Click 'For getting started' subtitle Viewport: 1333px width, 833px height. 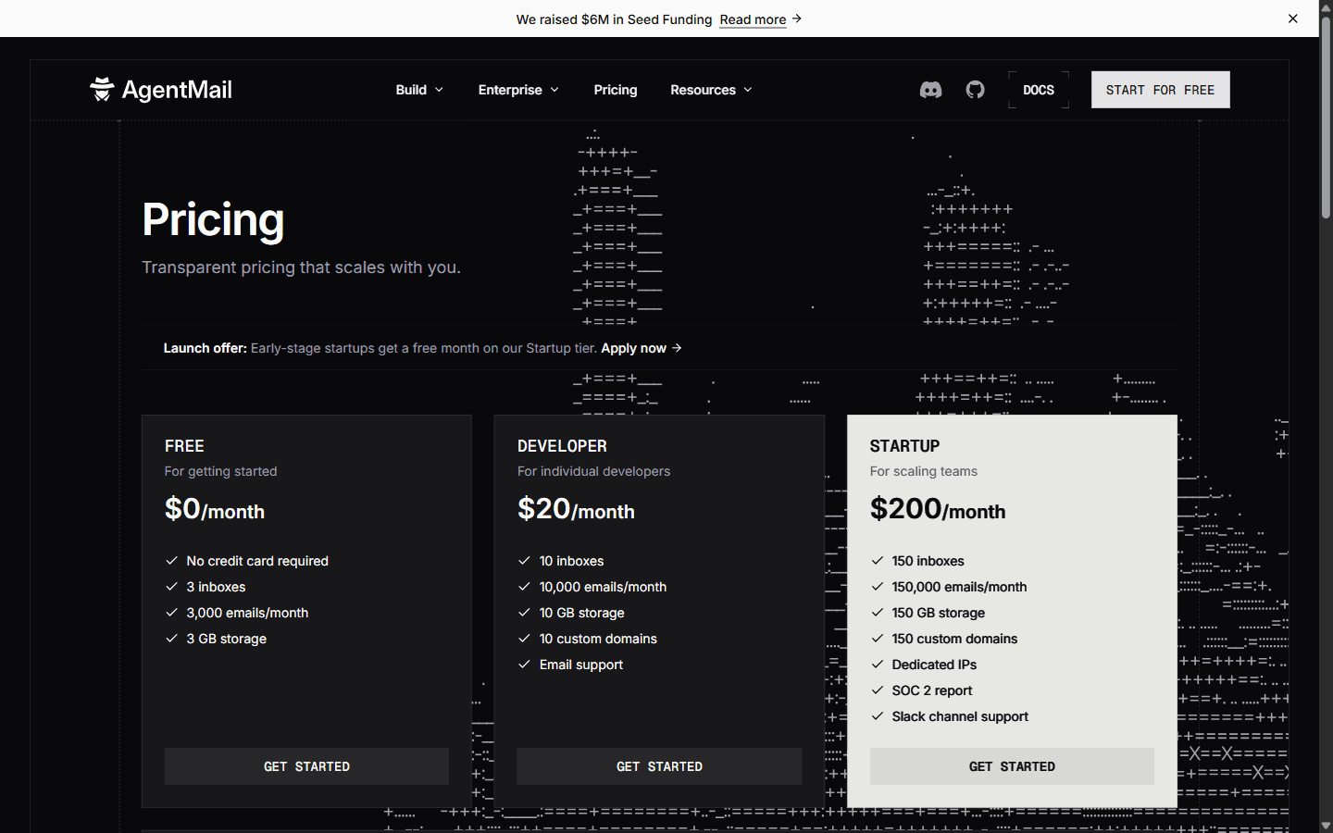coord(220,471)
